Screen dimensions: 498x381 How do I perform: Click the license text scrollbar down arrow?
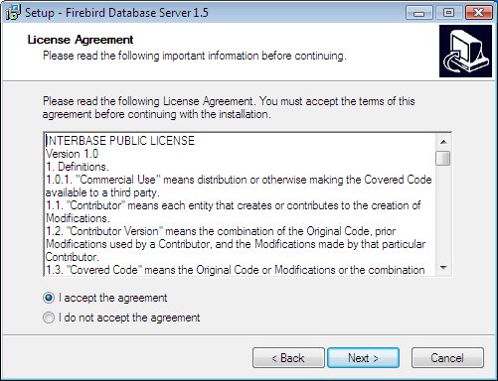[443, 267]
